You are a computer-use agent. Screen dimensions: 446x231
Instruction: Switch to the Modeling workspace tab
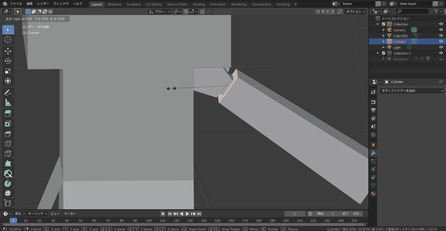point(114,4)
